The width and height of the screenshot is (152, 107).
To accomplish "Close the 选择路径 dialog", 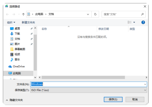I will pyautogui.click(x=145, y=6).
